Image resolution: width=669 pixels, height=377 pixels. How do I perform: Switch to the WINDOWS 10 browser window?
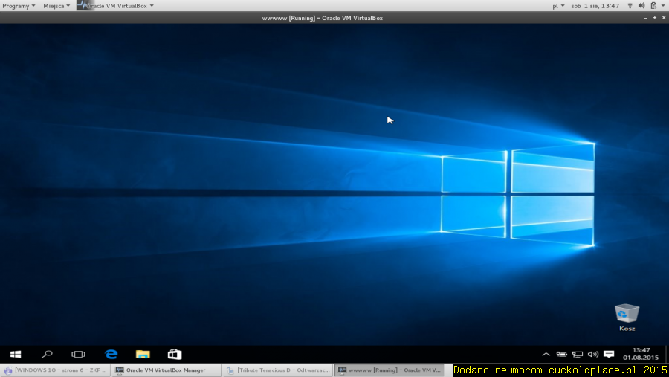pyautogui.click(x=56, y=370)
